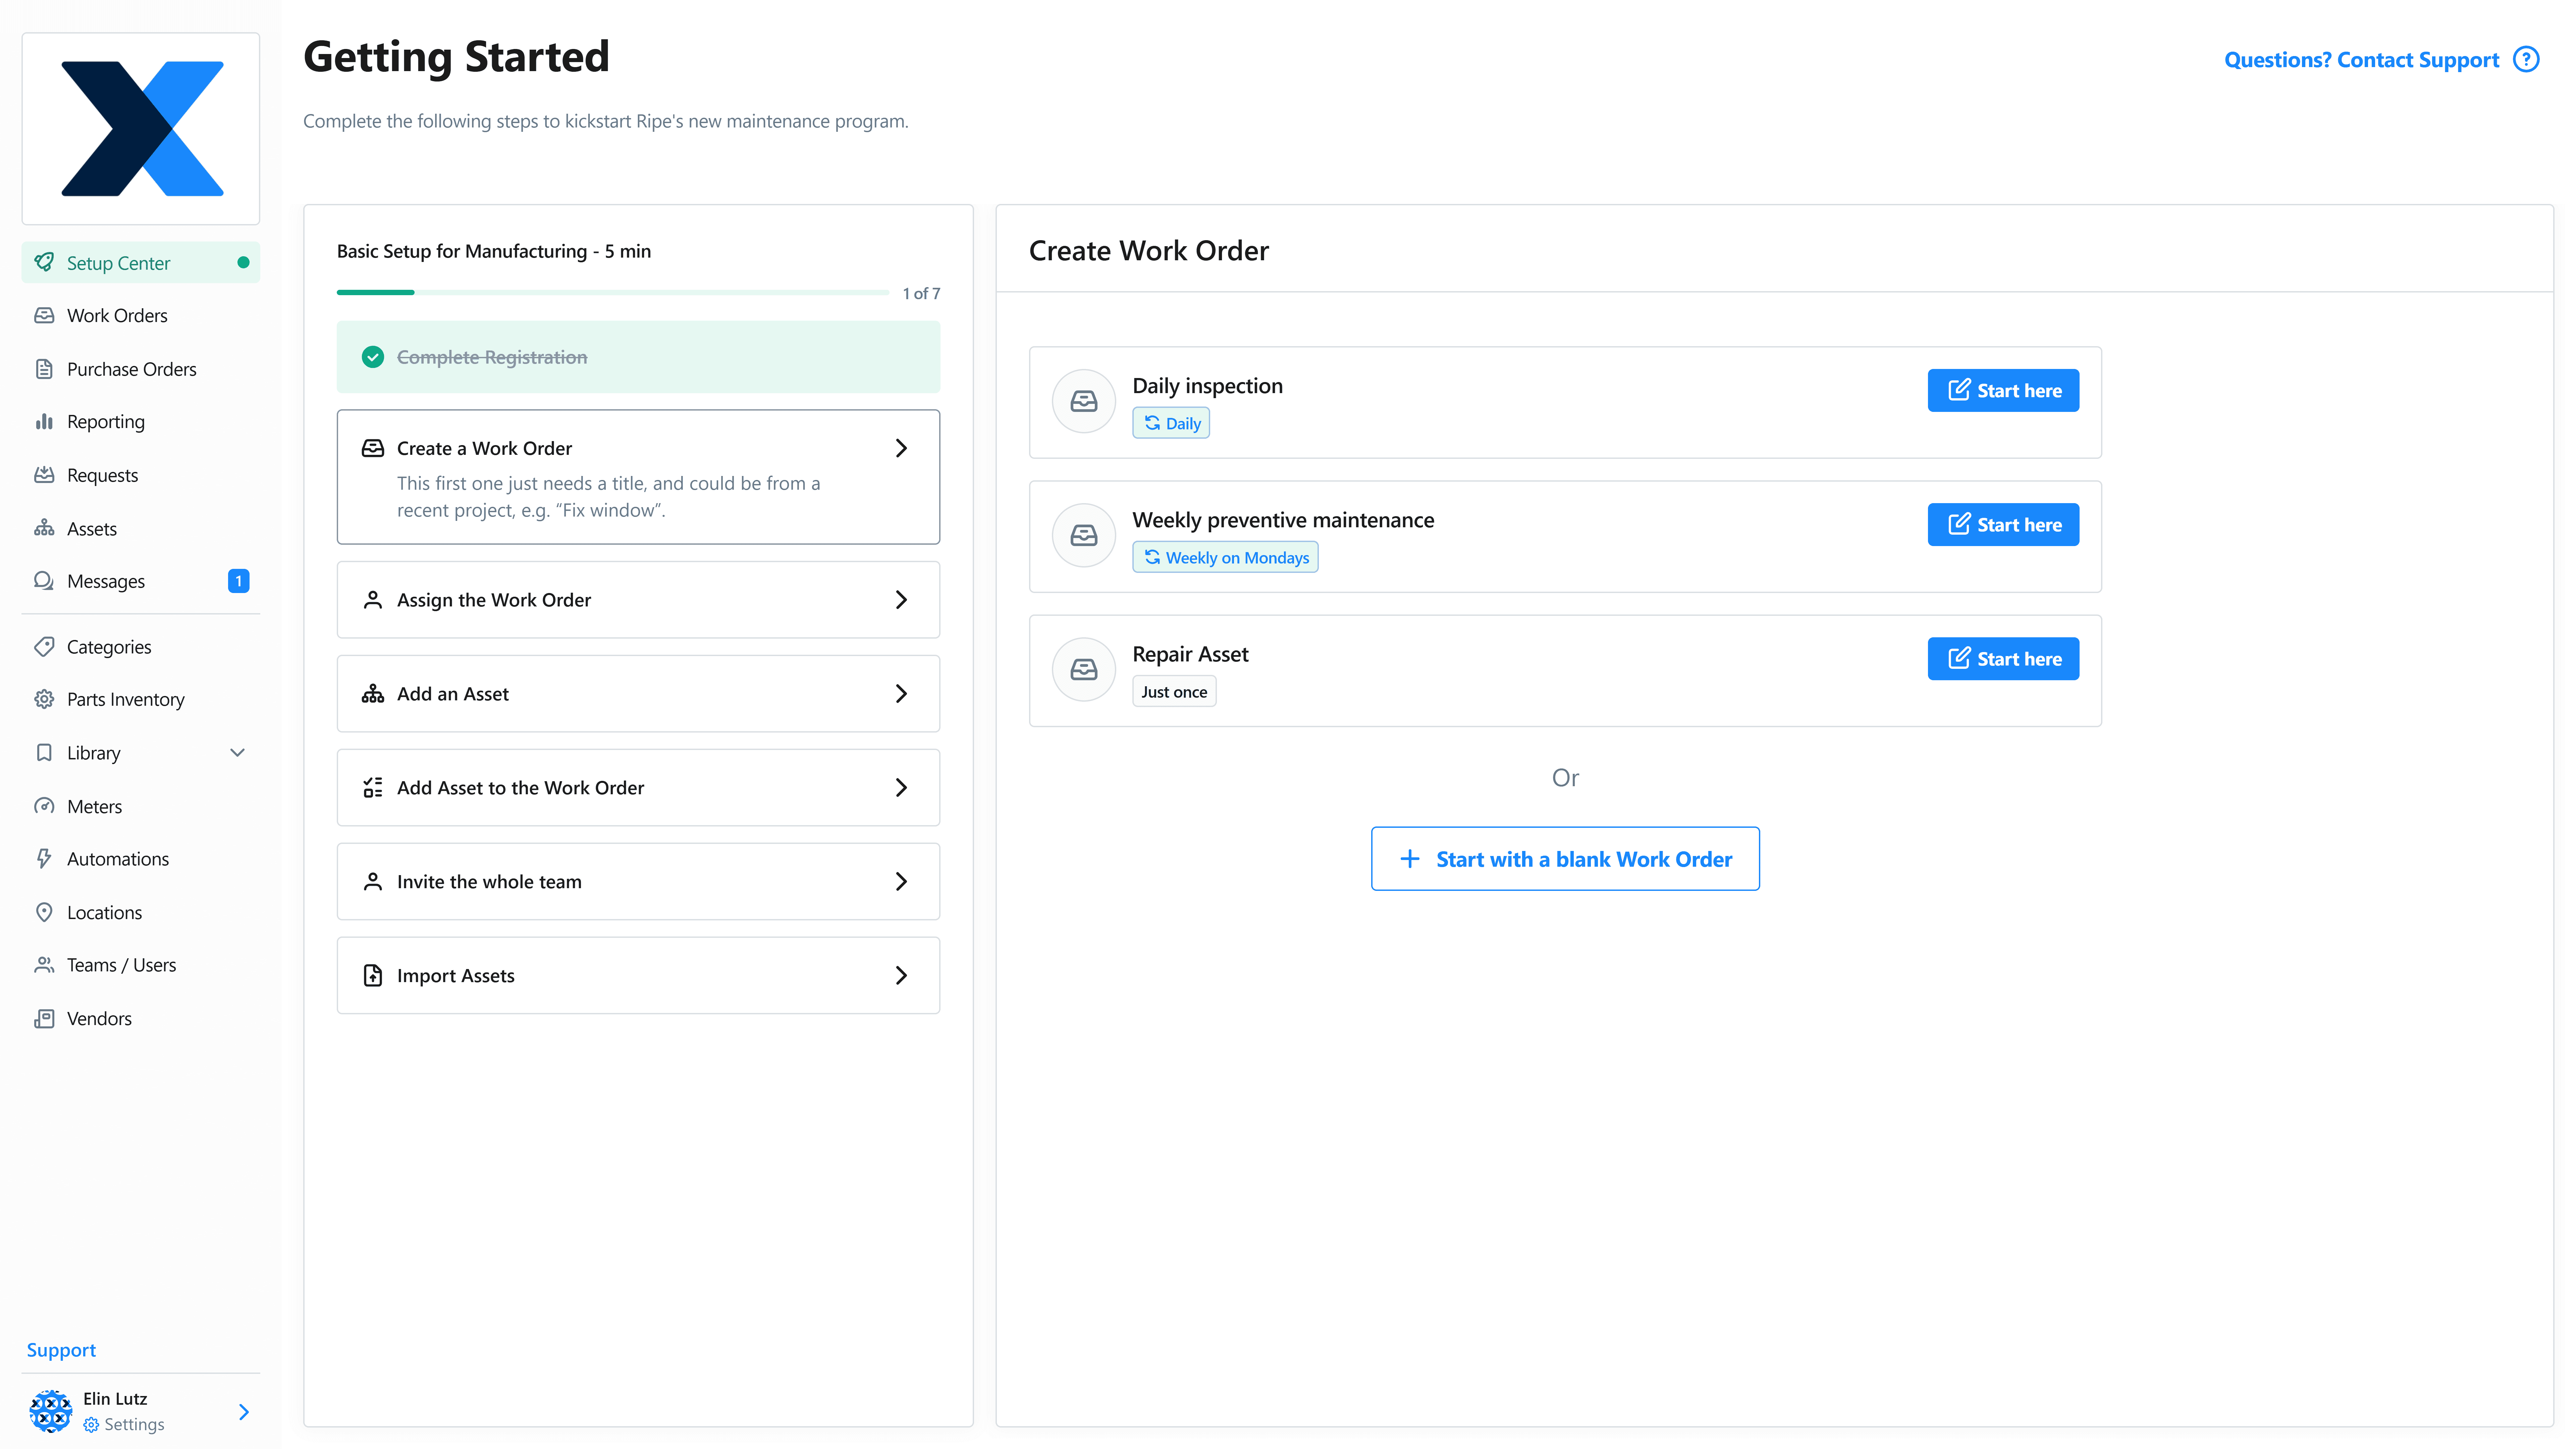Open Setup Center in the sidebar

[x=141, y=262]
